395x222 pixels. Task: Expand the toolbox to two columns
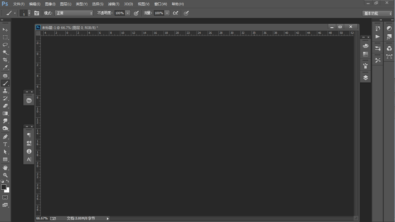point(2,20)
